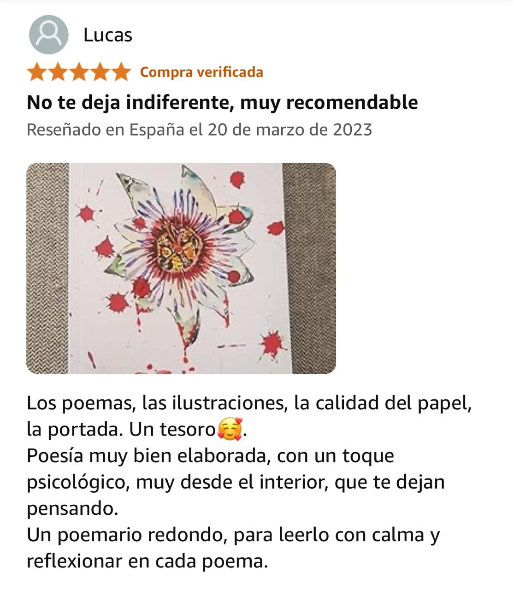Click the reviewer name Lucas
Screen dimensions: 514x590
[108, 35]
